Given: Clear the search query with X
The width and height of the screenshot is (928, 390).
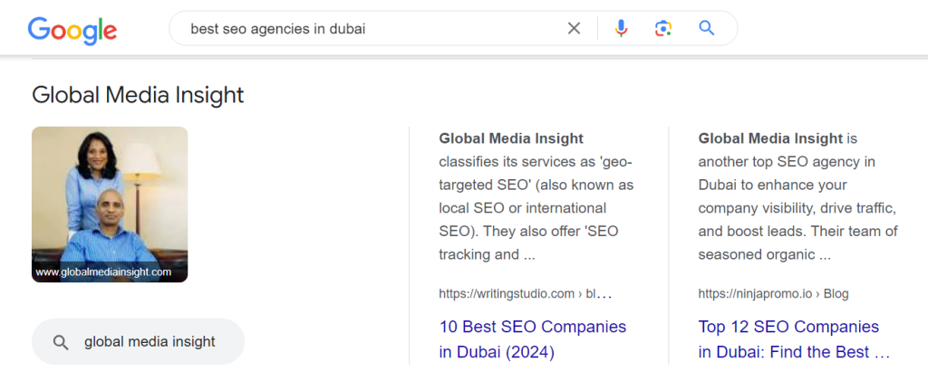Looking at the screenshot, I should pos(574,29).
